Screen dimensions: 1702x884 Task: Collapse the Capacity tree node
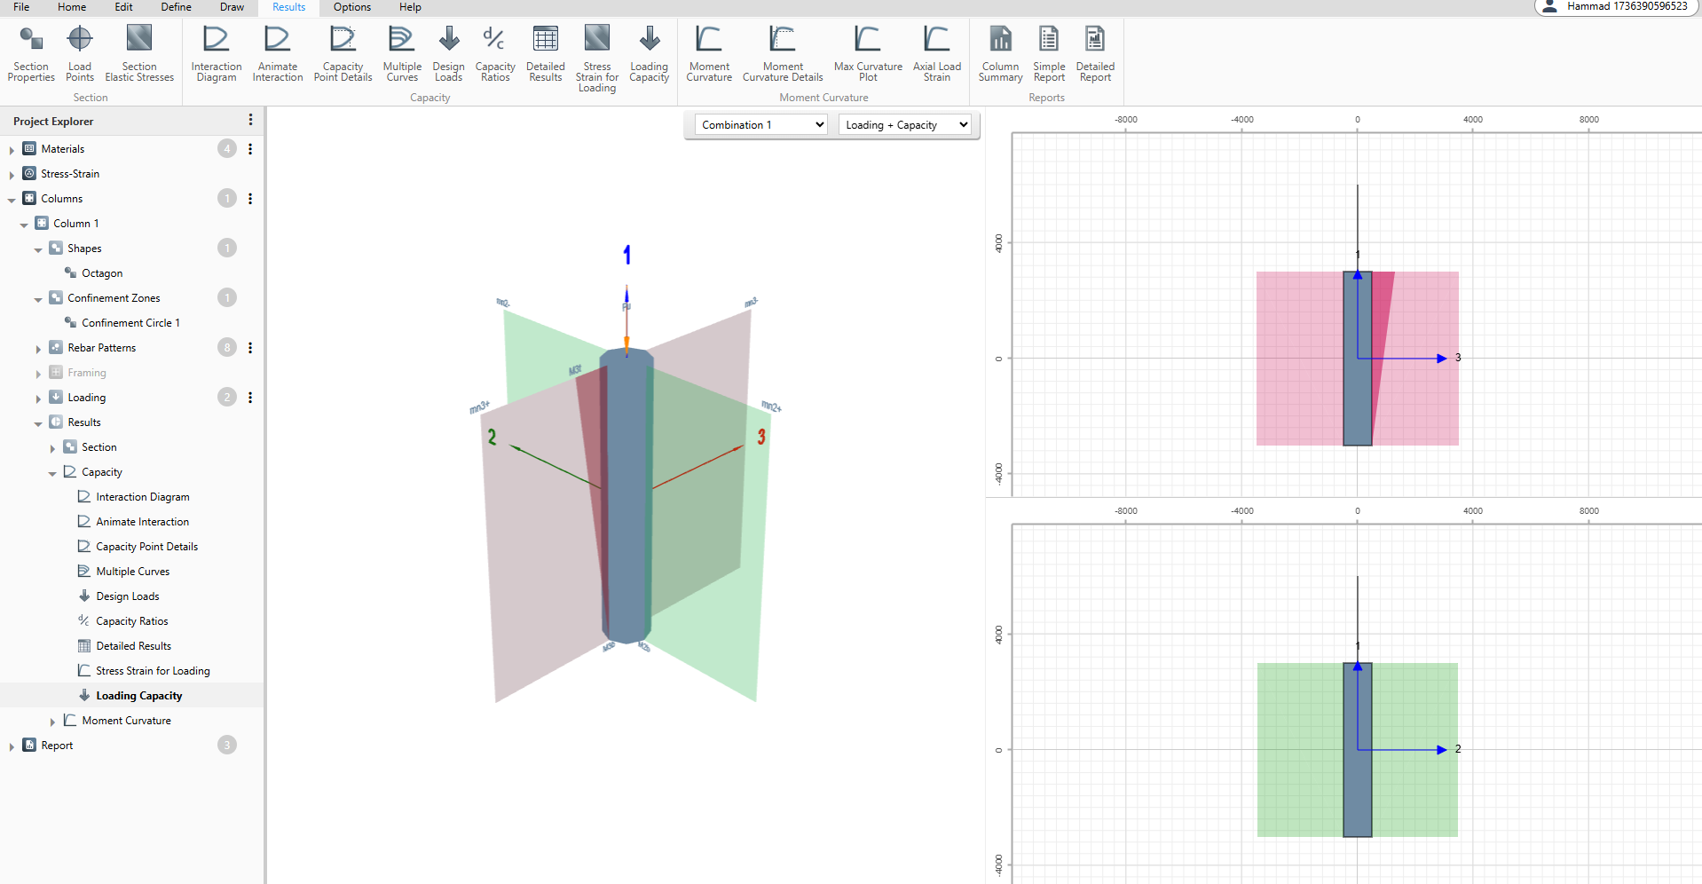pos(52,473)
